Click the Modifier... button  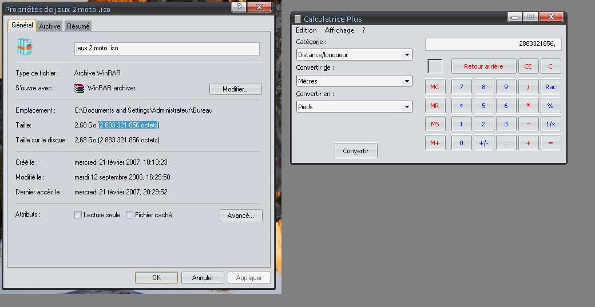(x=236, y=89)
